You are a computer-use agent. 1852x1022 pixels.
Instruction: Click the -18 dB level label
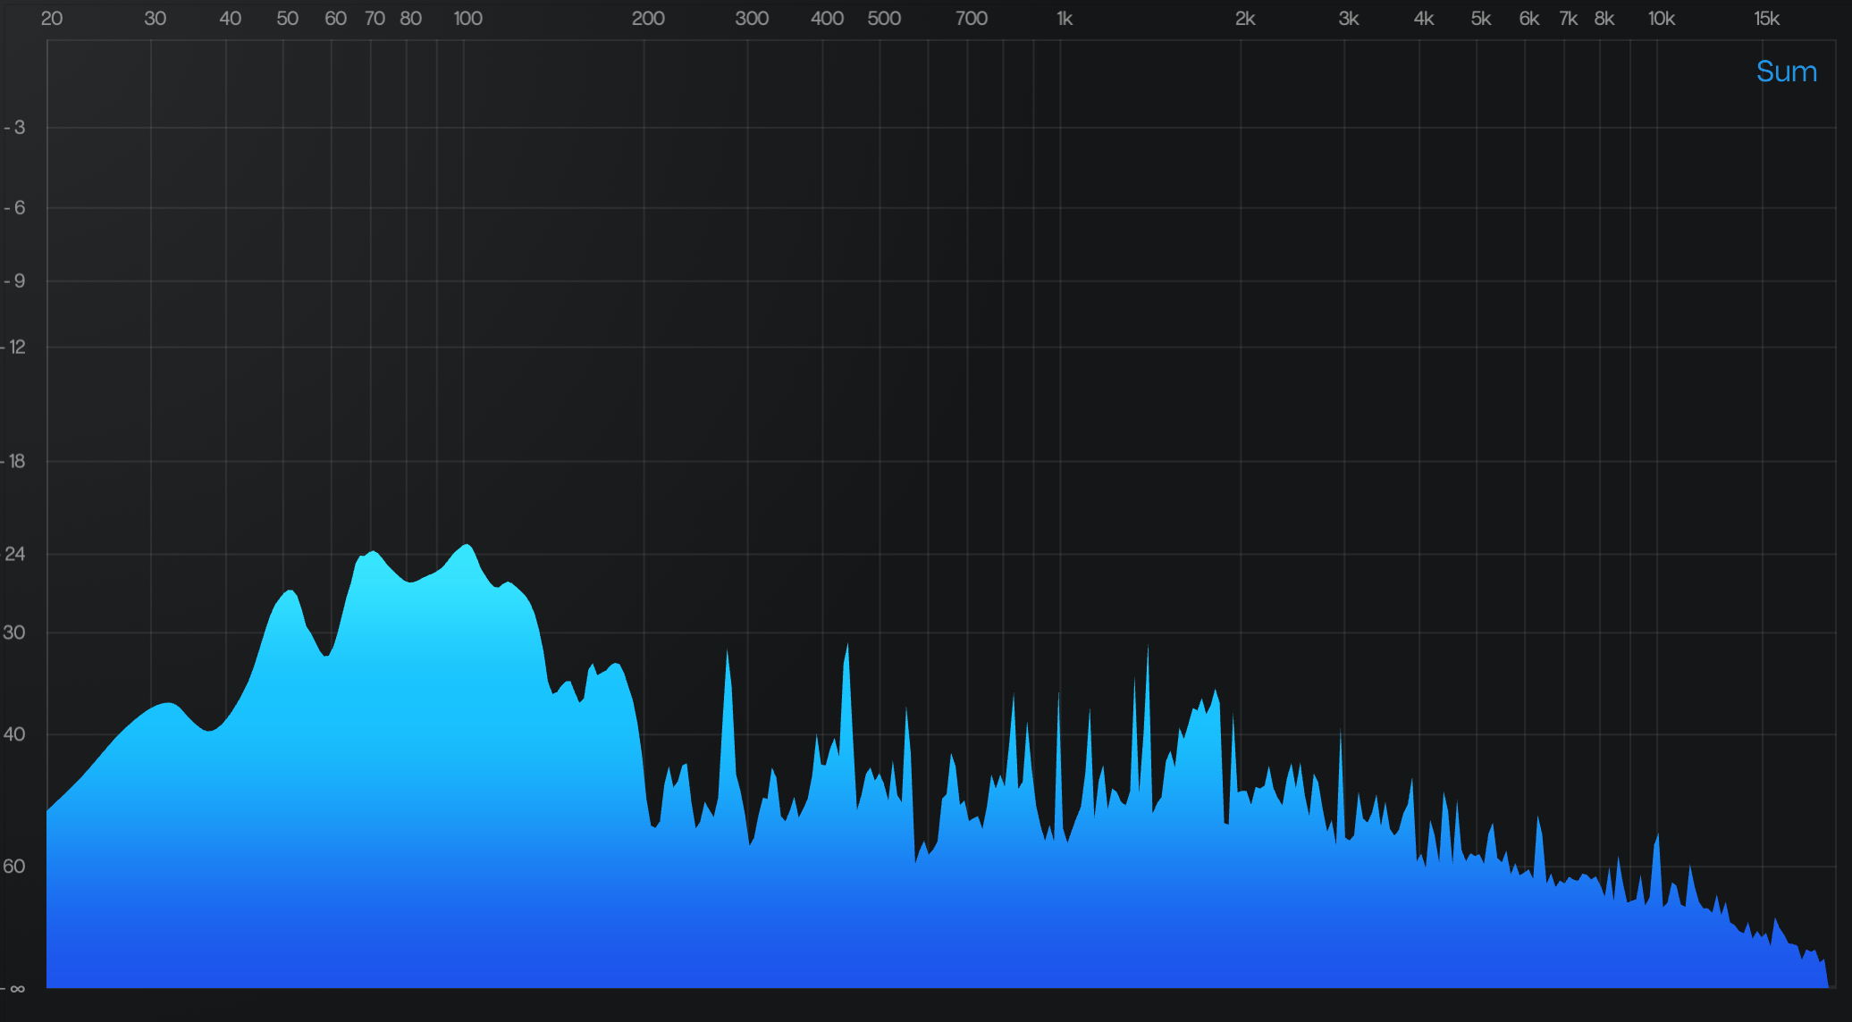pyautogui.click(x=15, y=461)
